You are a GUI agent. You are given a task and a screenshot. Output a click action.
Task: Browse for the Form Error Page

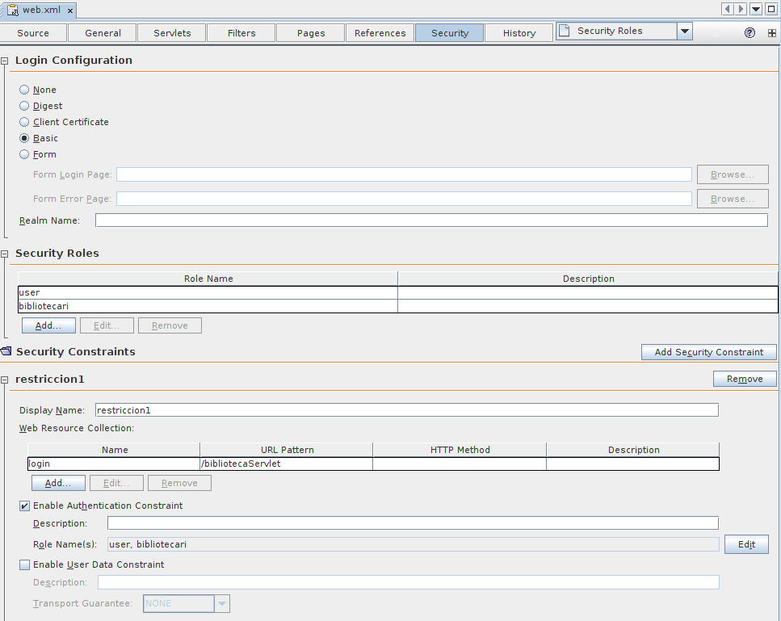733,199
